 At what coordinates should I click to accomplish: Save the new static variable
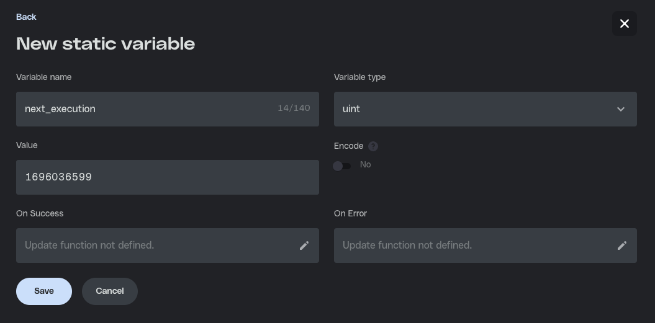tap(44, 291)
